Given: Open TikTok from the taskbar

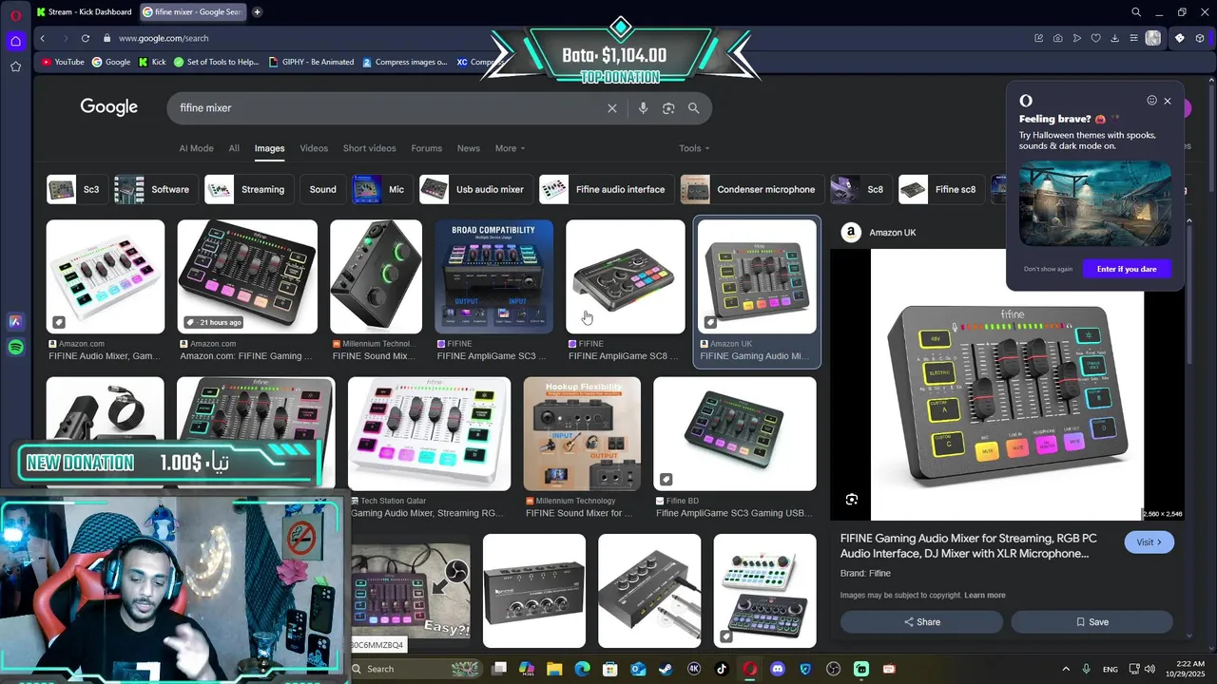Looking at the screenshot, I should [x=722, y=669].
